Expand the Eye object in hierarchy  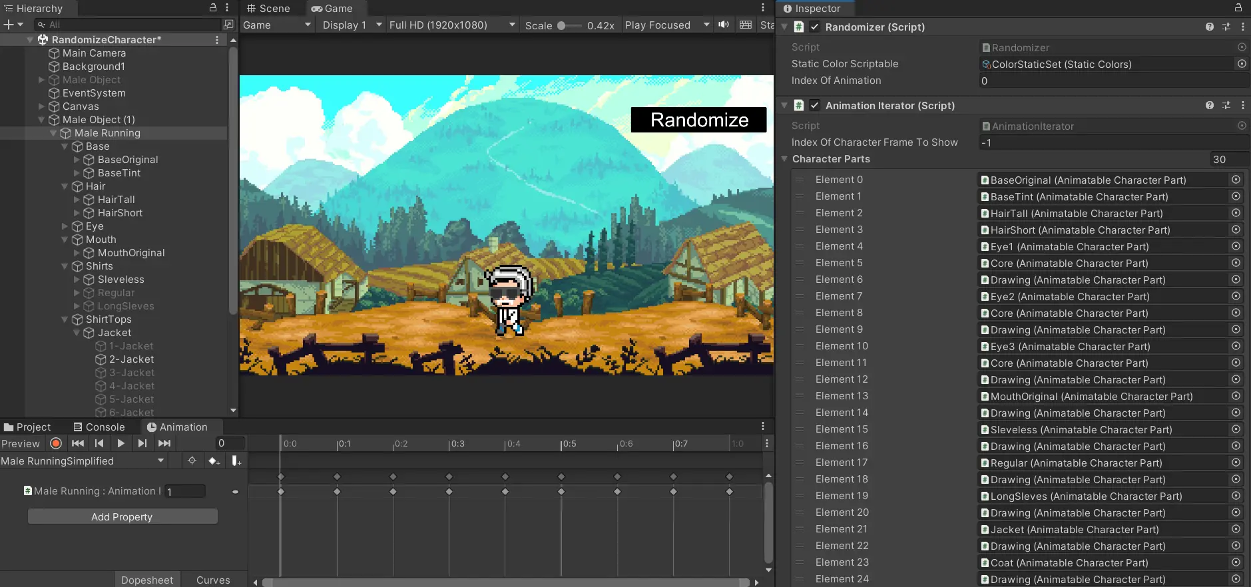(65, 226)
